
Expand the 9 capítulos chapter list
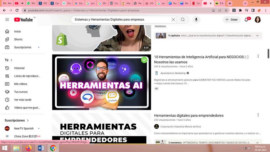[257, 36]
